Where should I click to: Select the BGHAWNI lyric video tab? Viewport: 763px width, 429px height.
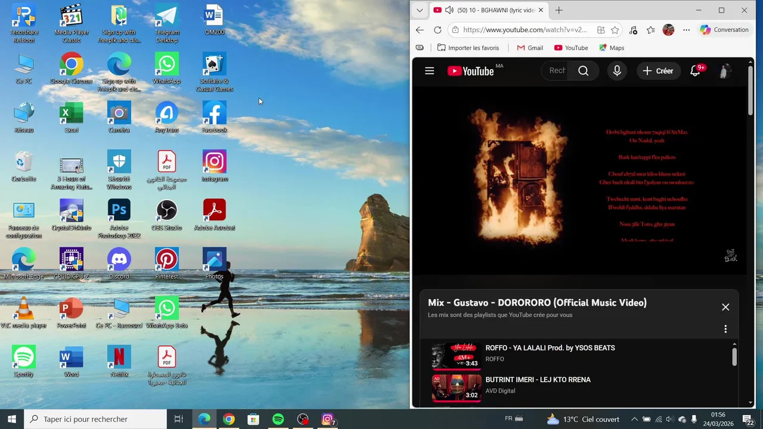pyautogui.click(x=488, y=10)
